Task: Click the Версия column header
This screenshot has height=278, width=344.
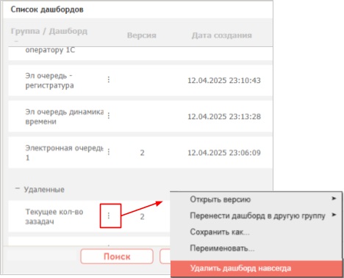Action: (142, 35)
